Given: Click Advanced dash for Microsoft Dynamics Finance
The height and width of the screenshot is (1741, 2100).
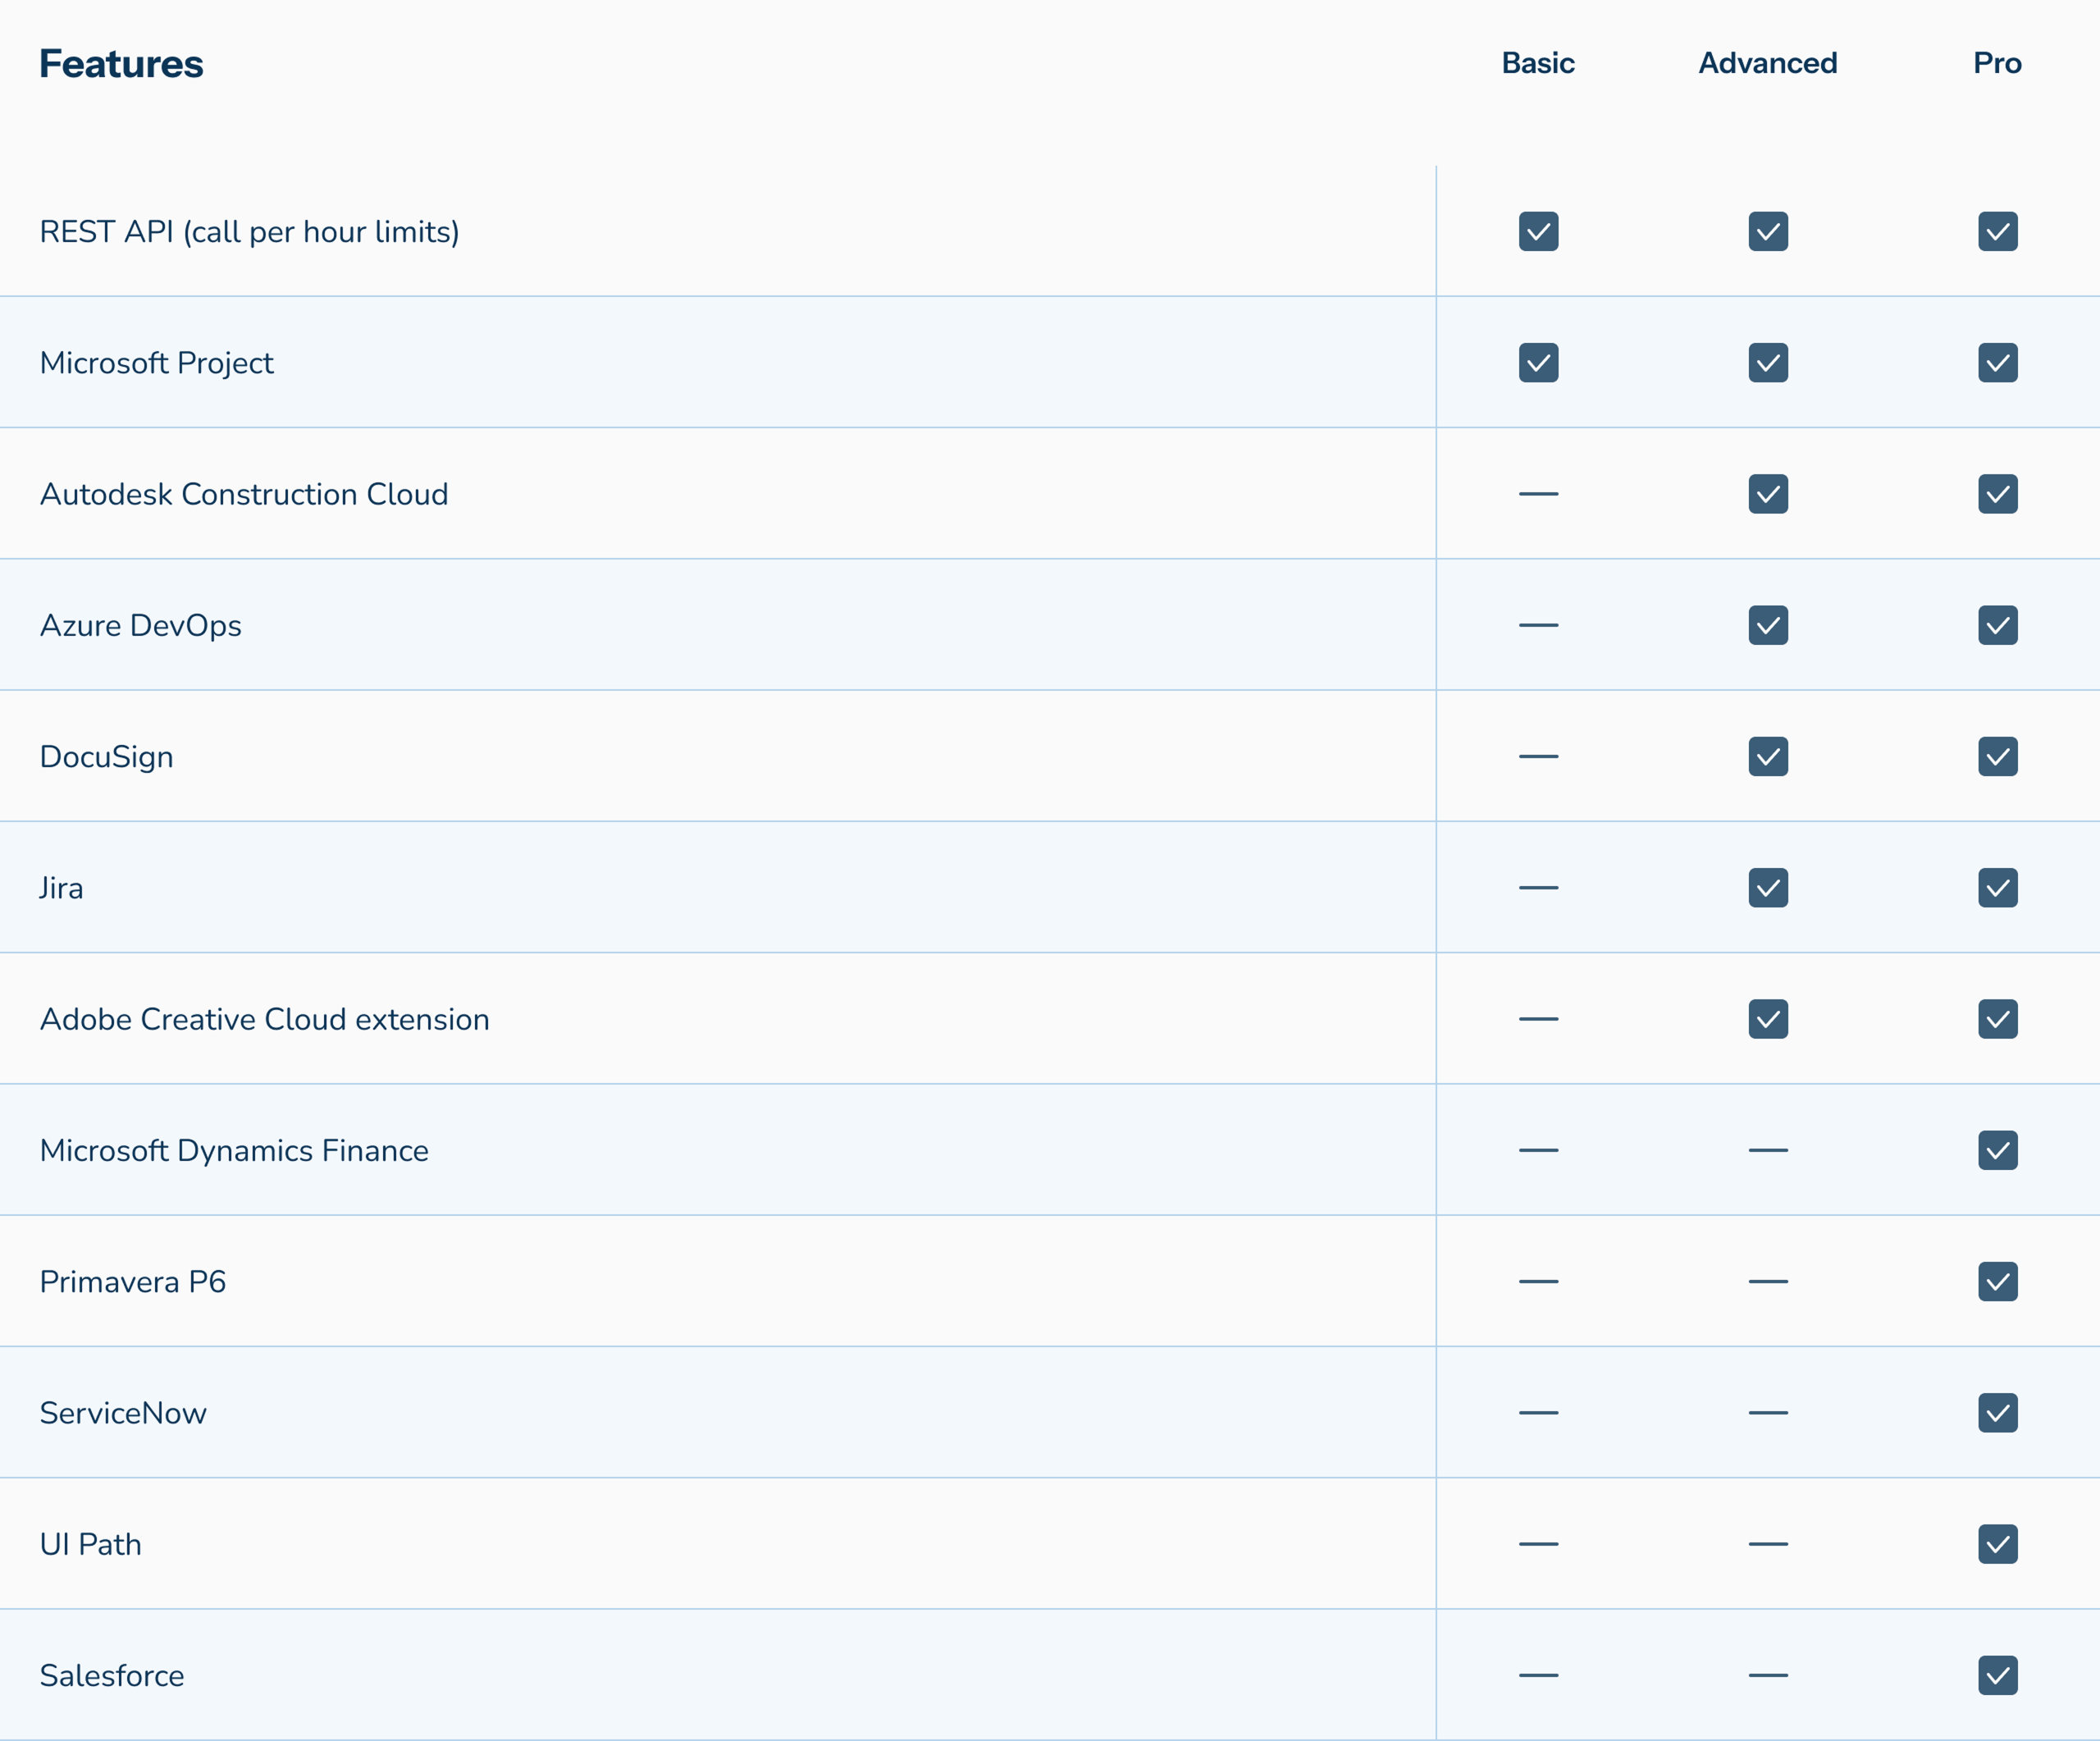Looking at the screenshot, I should [1768, 1150].
